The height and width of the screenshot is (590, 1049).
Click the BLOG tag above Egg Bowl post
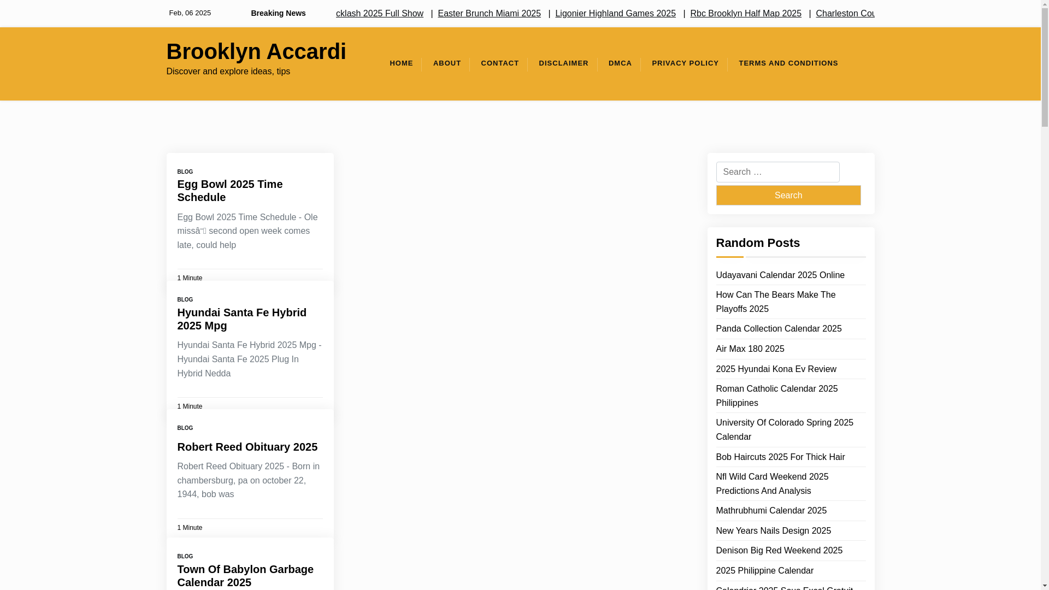click(185, 172)
